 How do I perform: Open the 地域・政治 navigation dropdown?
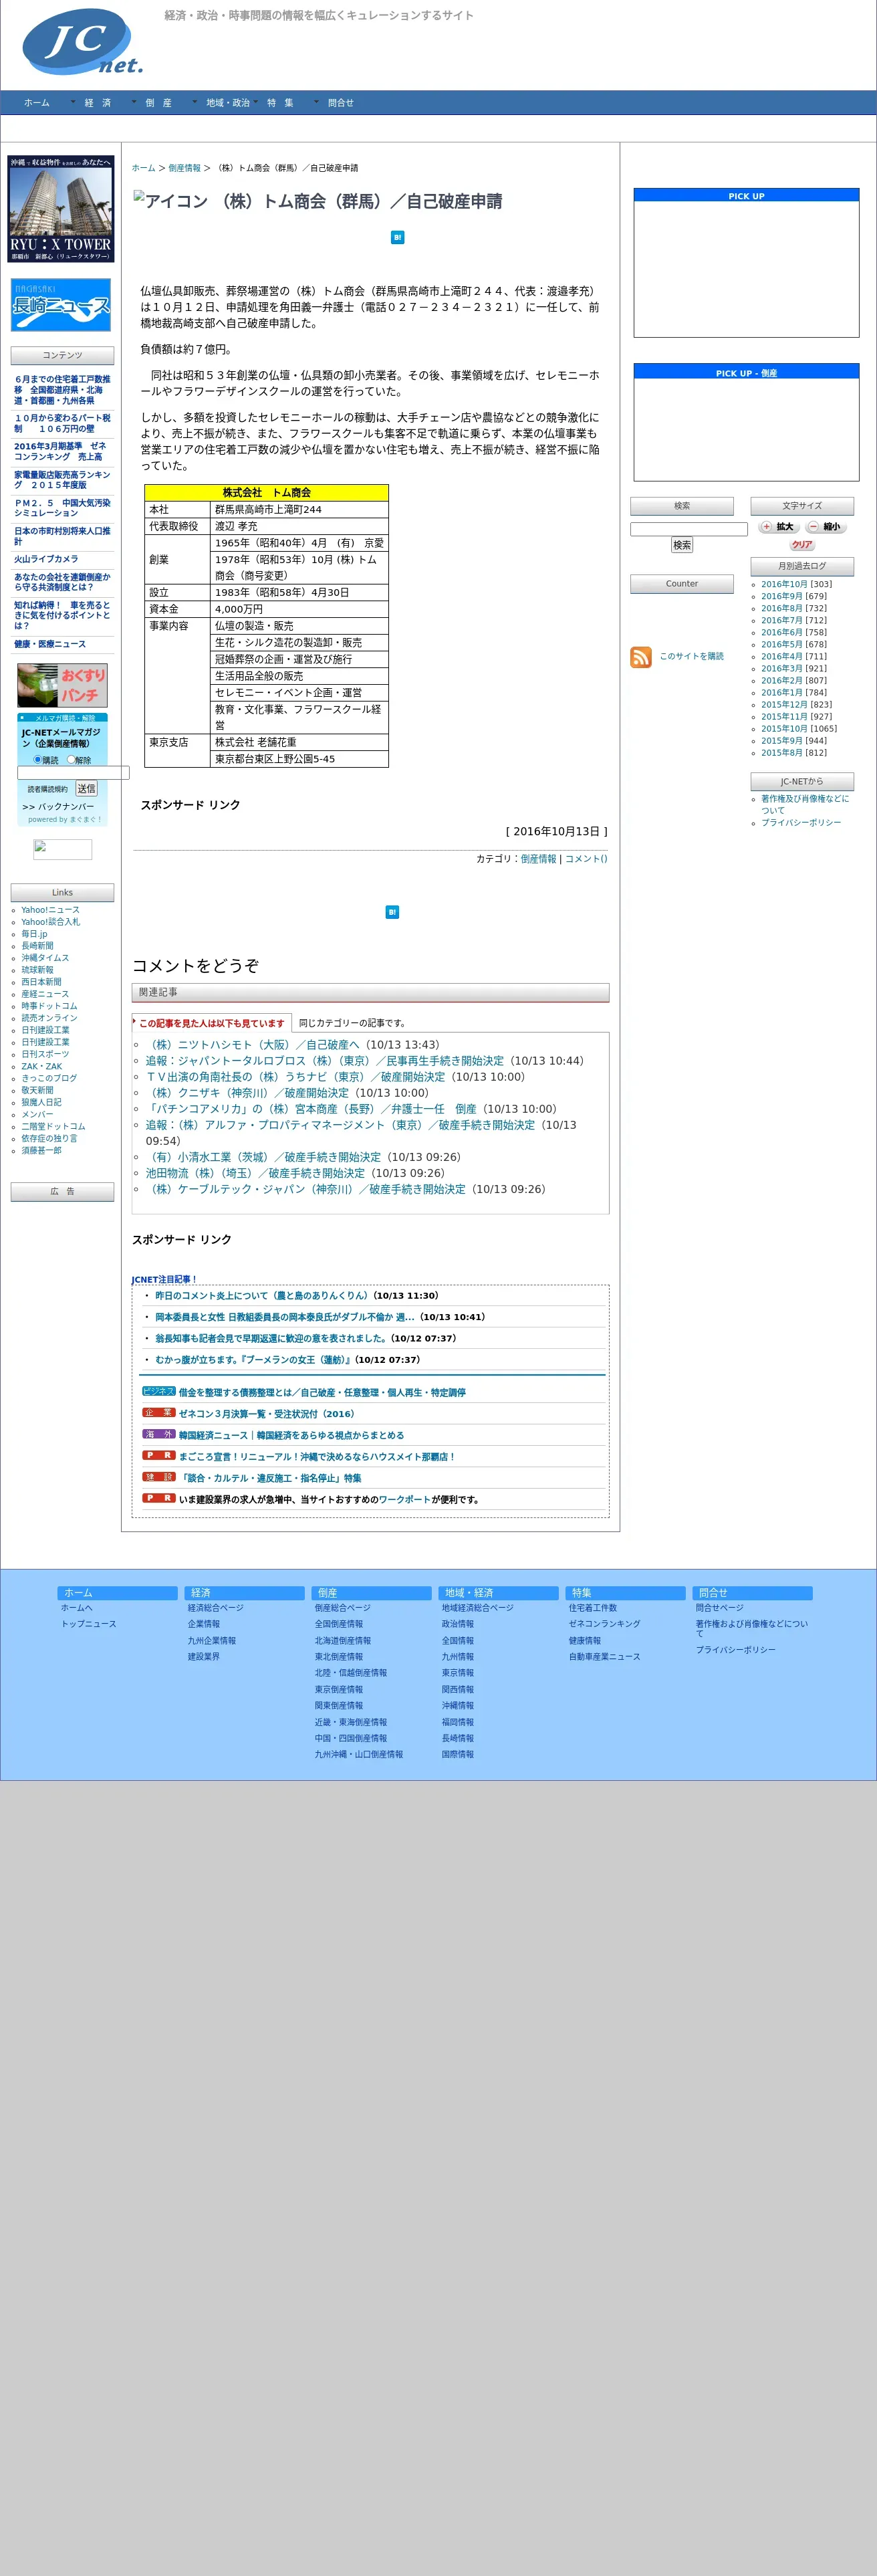[x=227, y=103]
